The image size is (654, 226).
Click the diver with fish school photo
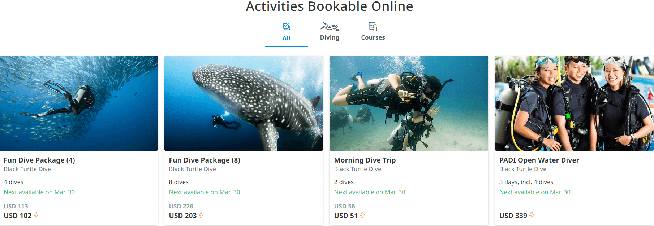79,103
